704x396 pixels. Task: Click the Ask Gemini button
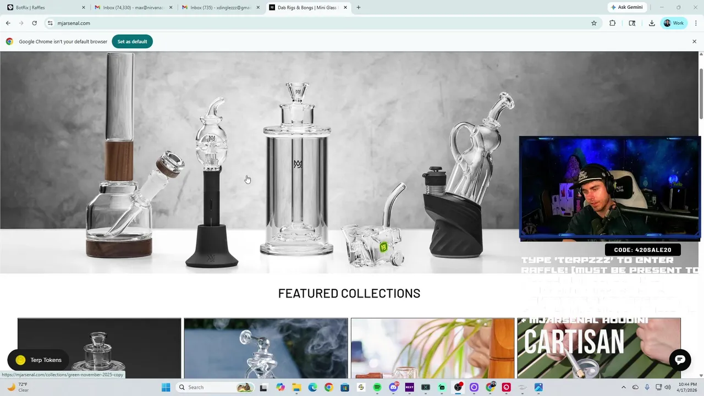[x=626, y=7]
